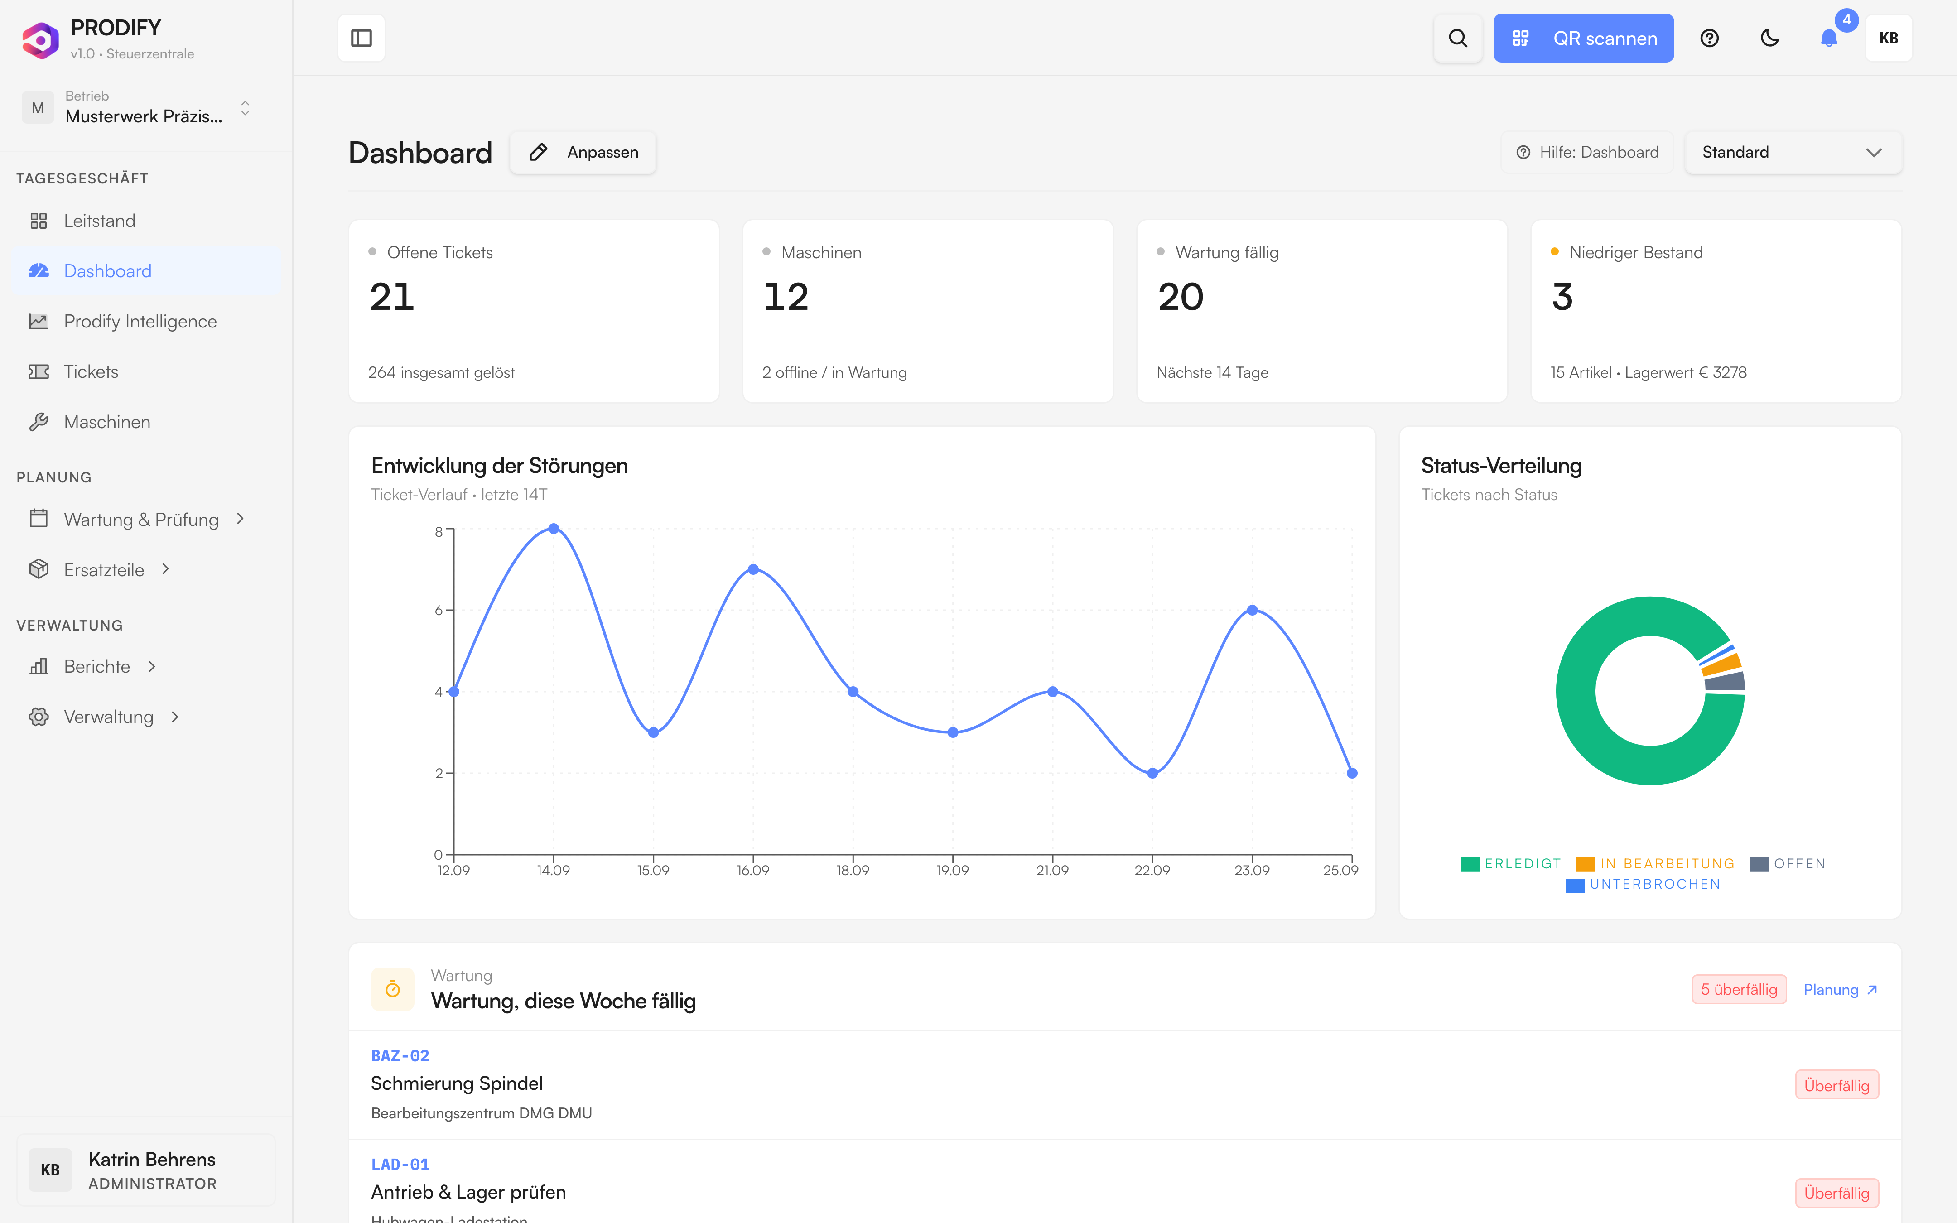Select Dashboard sidebar item
Viewport: 1957px width, 1223px height.
pyautogui.click(x=145, y=271)
